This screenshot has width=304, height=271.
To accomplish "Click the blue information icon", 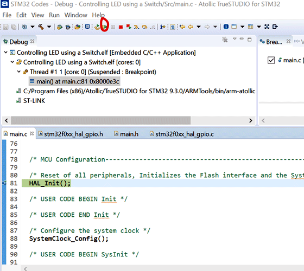I will pyautogui.click(x=226, y=27).
